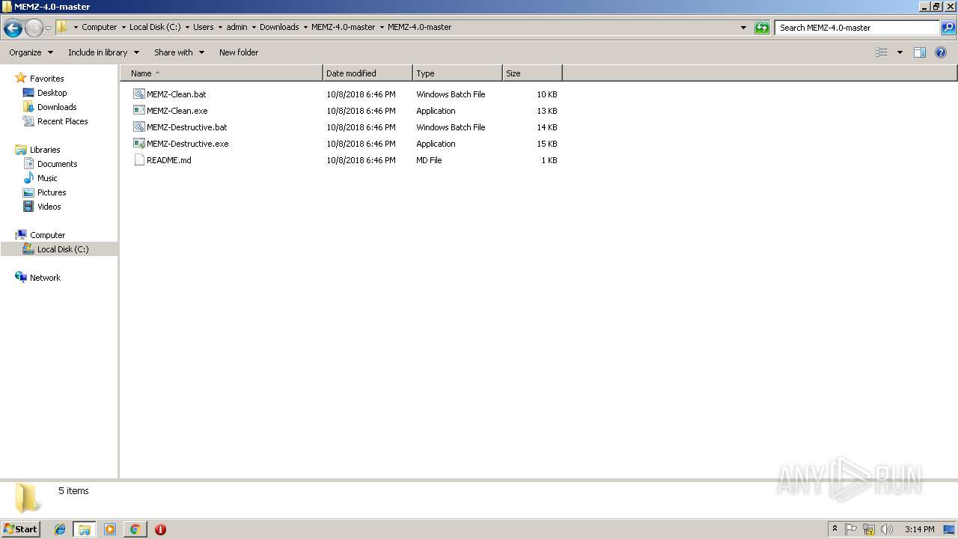This screenshot has height=539, width=958.
Task: Click the red stop-sign taskbar icon
Action: click(x=160, y=529)
